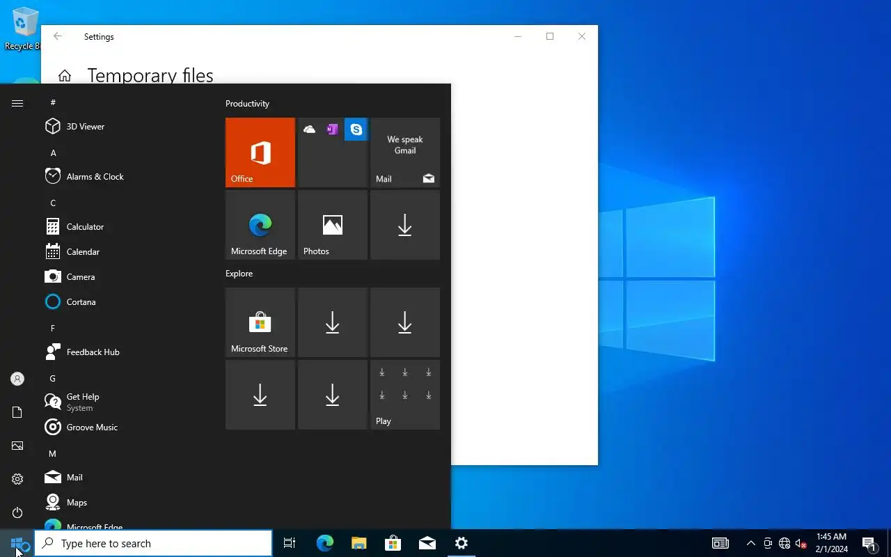
Task: Open Documents from Start sidebar
Action: click(x=17, y=412)
